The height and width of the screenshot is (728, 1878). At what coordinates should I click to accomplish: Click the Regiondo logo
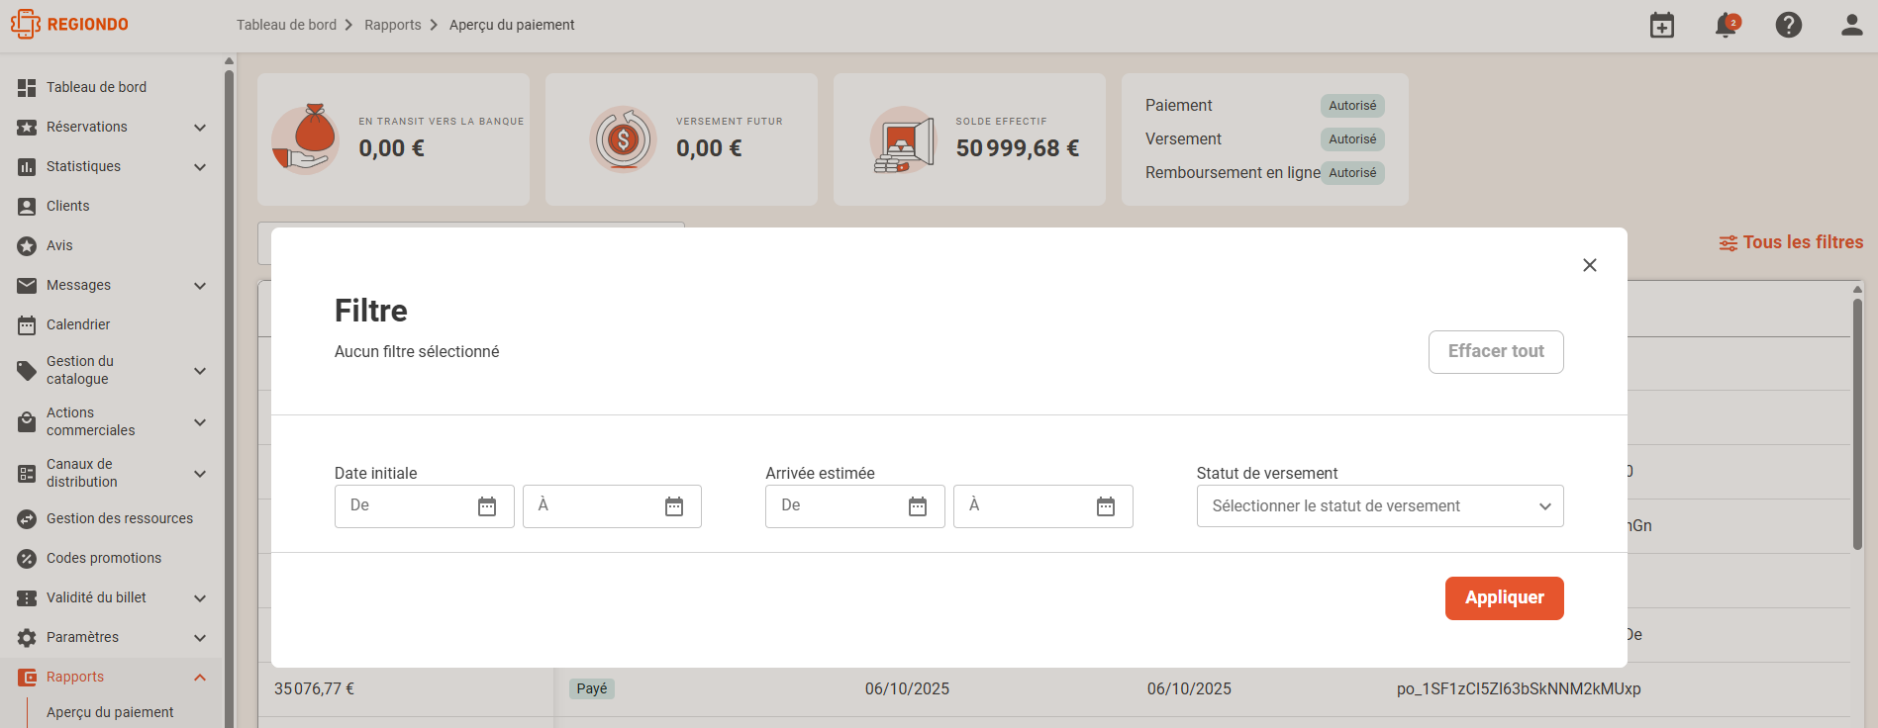69,25
